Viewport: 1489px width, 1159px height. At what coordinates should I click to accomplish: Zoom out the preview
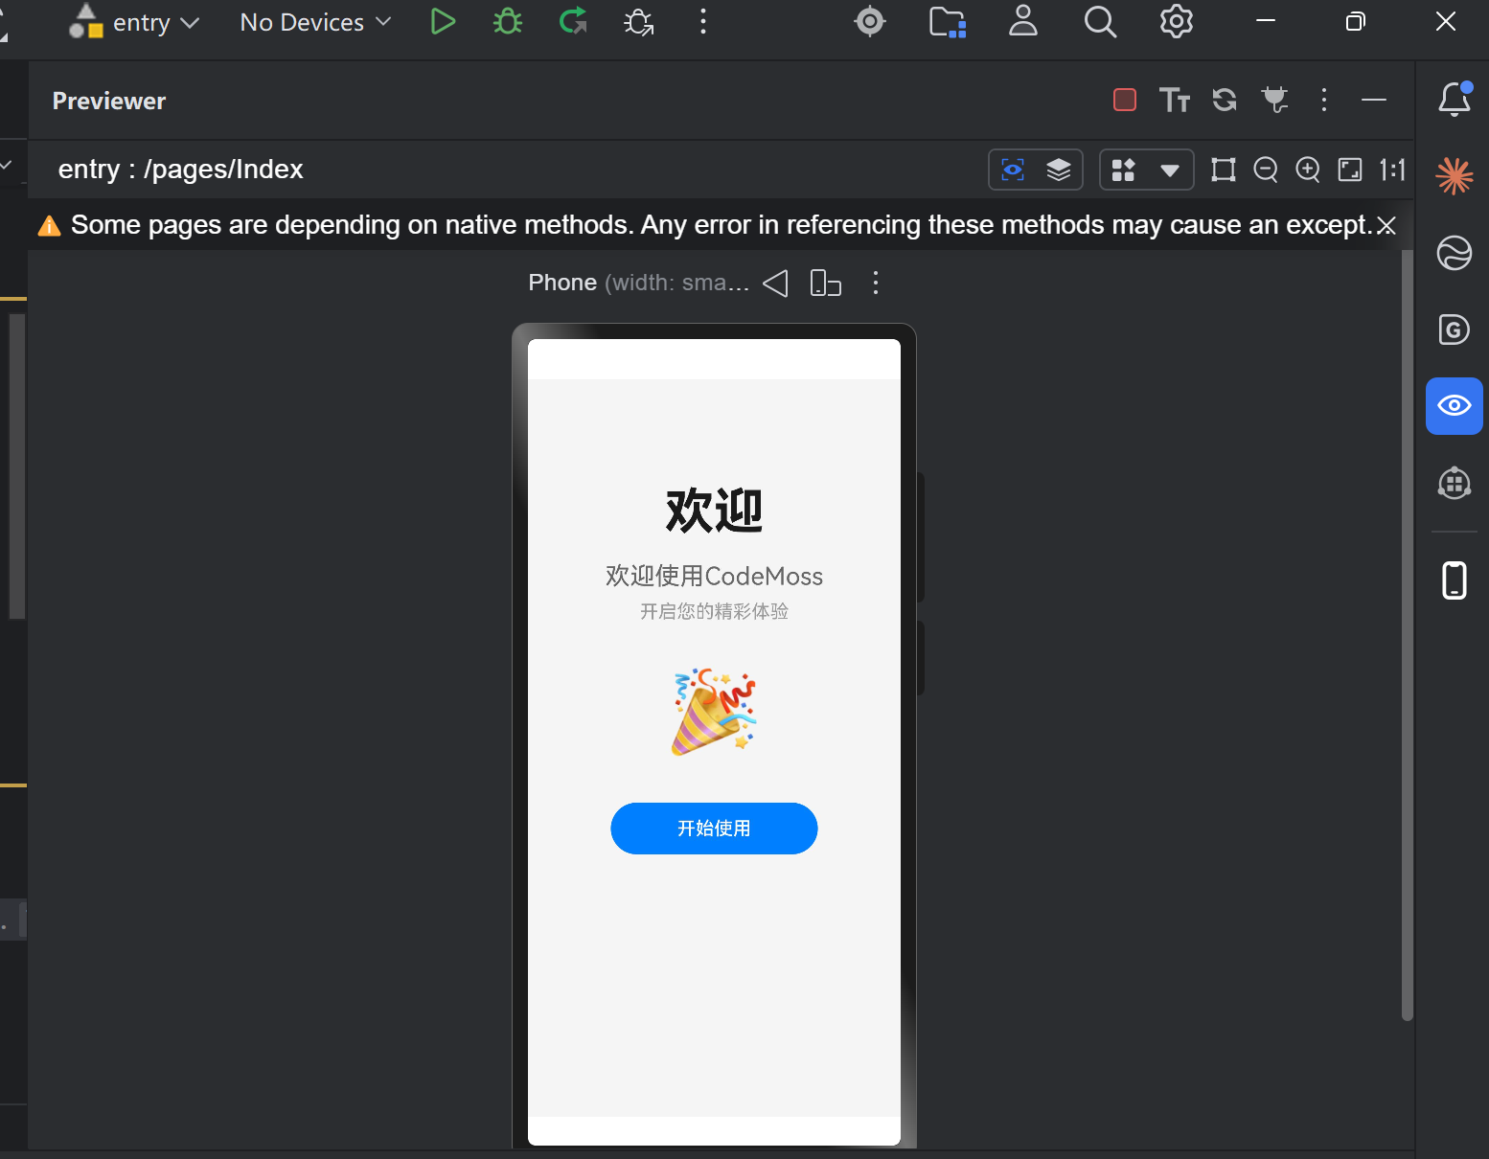(x=1266, y=170)
